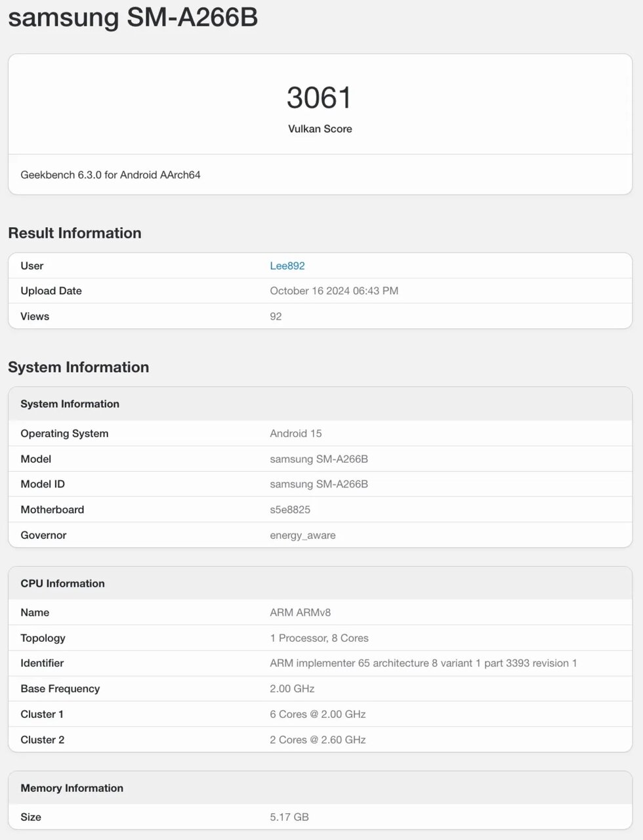Click the samsung SM-A266B page title
643x840 pixels.
133,17
